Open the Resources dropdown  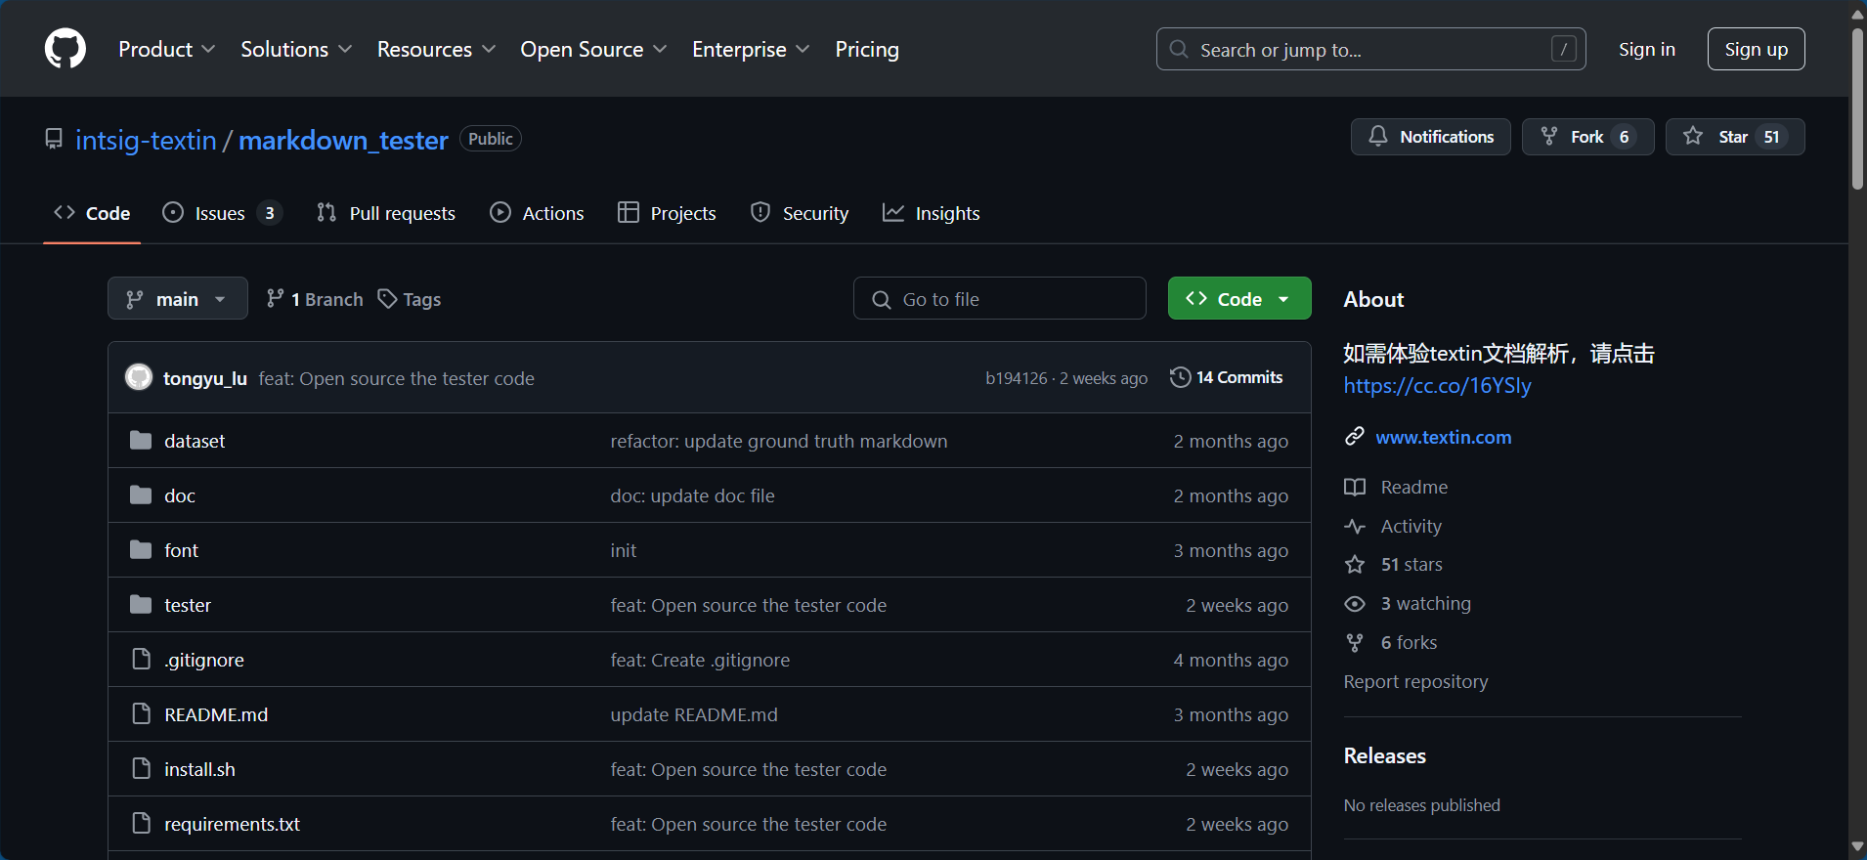[x=436, y=49]
